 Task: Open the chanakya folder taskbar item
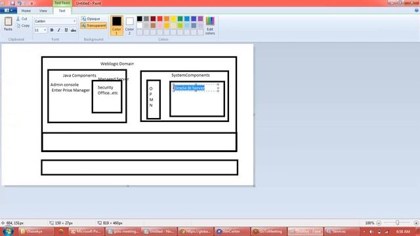(x=35, y=231)
